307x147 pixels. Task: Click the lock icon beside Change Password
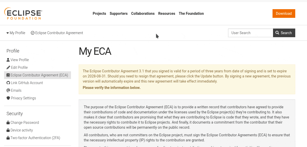coord(8,123)
